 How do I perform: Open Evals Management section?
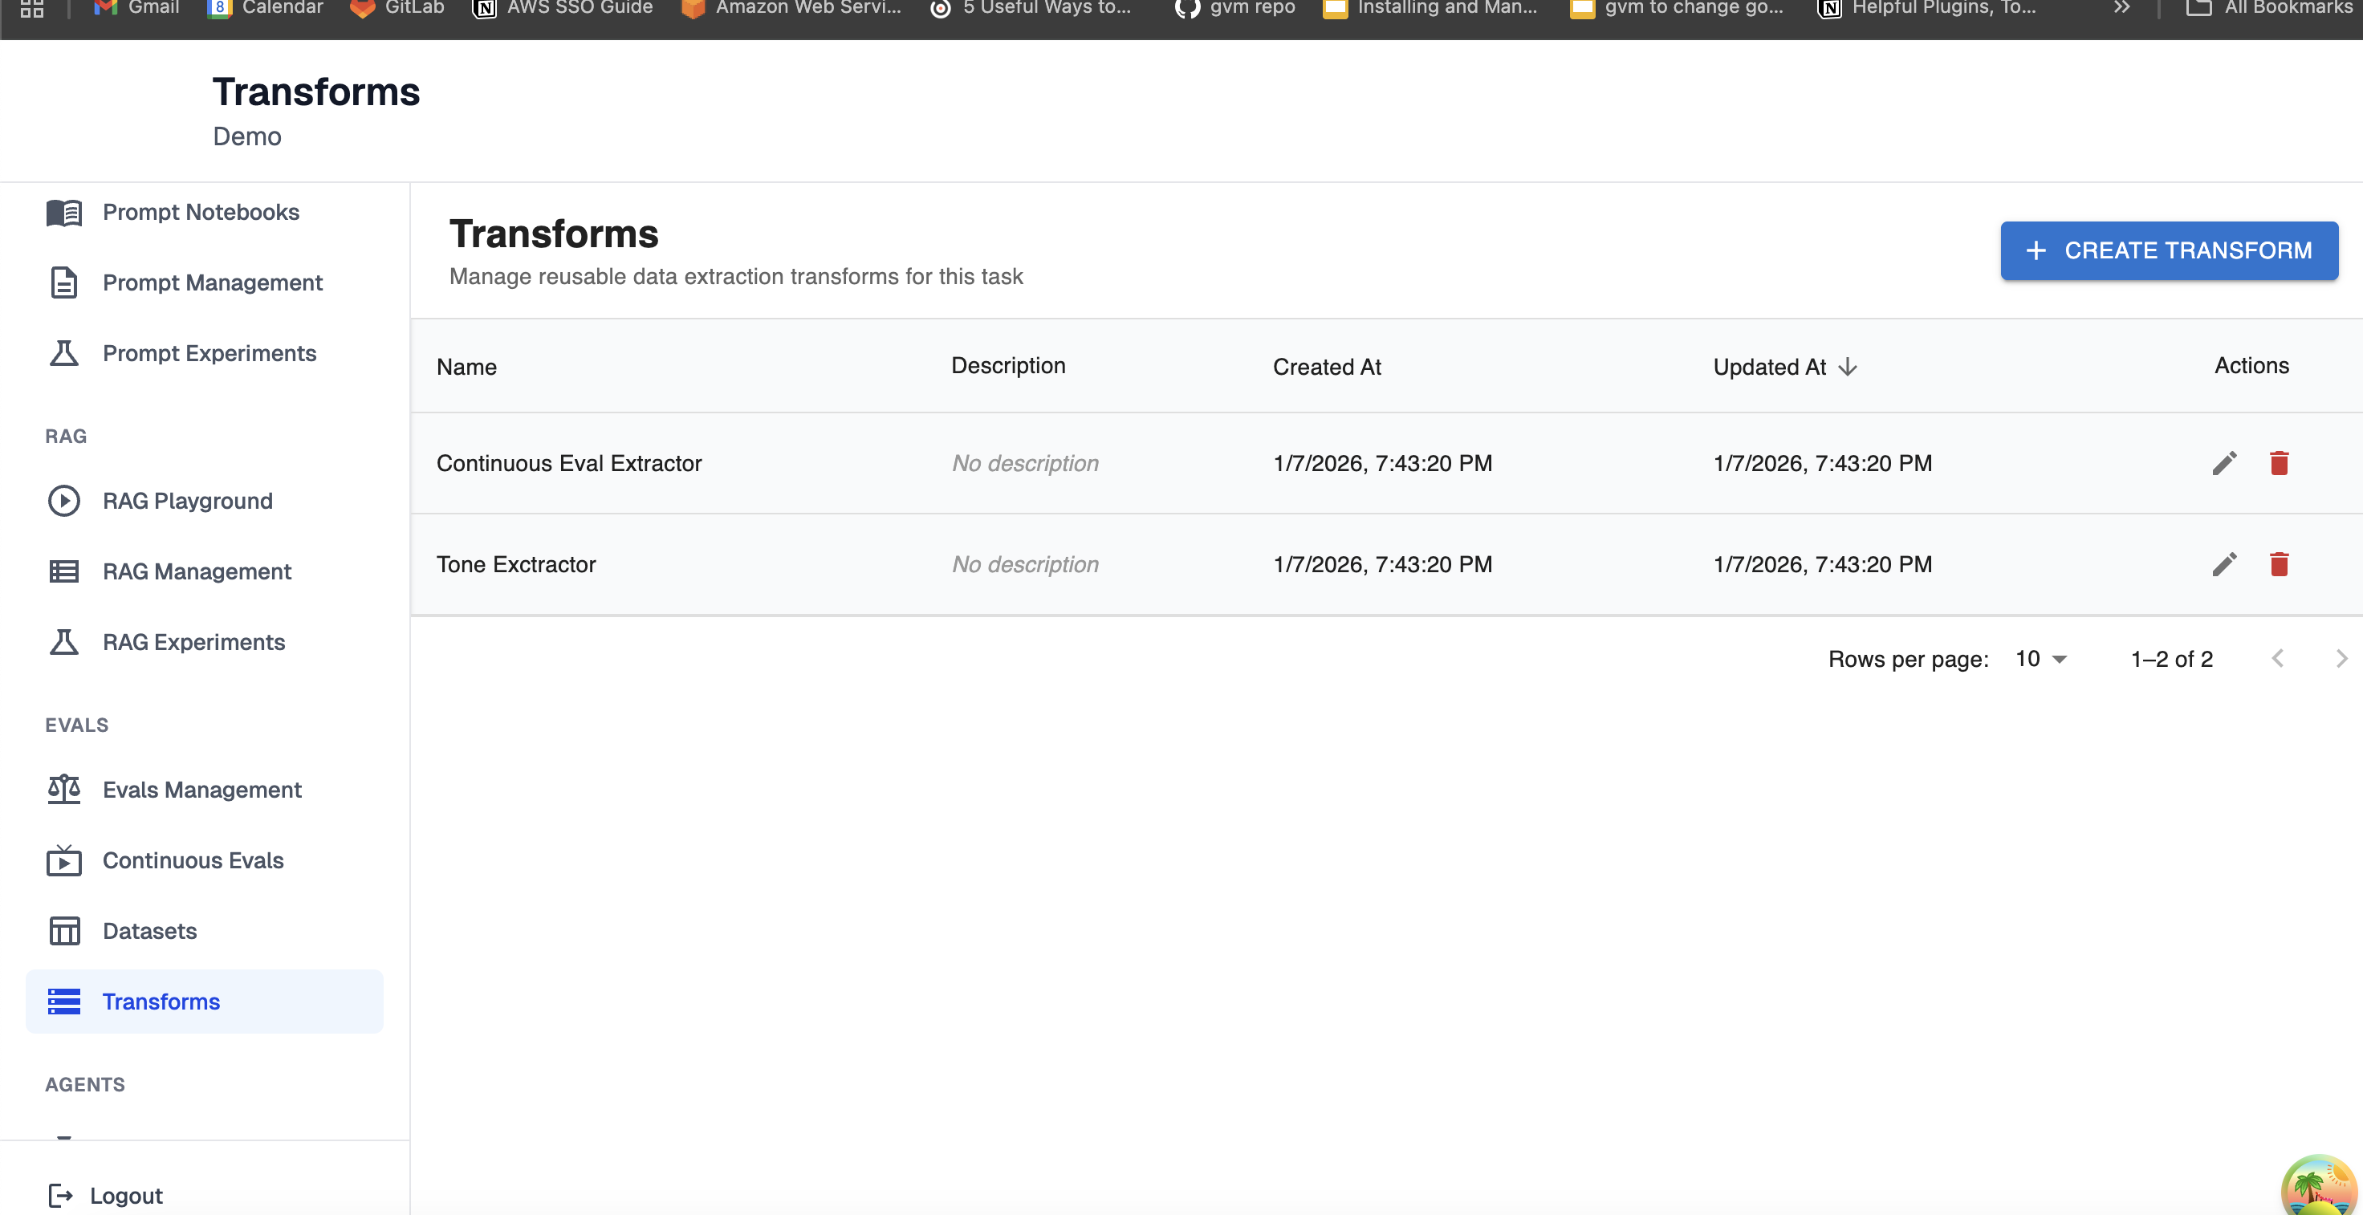[201, 790]
